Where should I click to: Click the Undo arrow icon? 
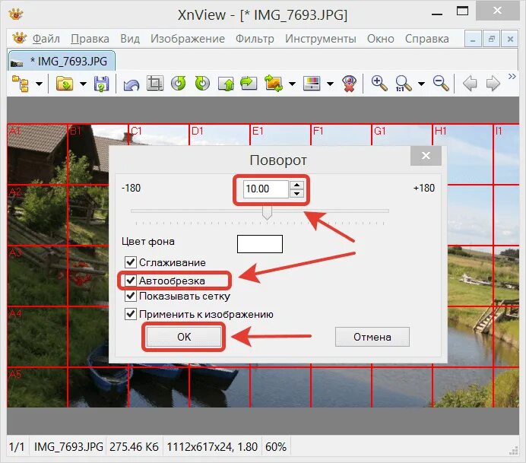(131, 84)
